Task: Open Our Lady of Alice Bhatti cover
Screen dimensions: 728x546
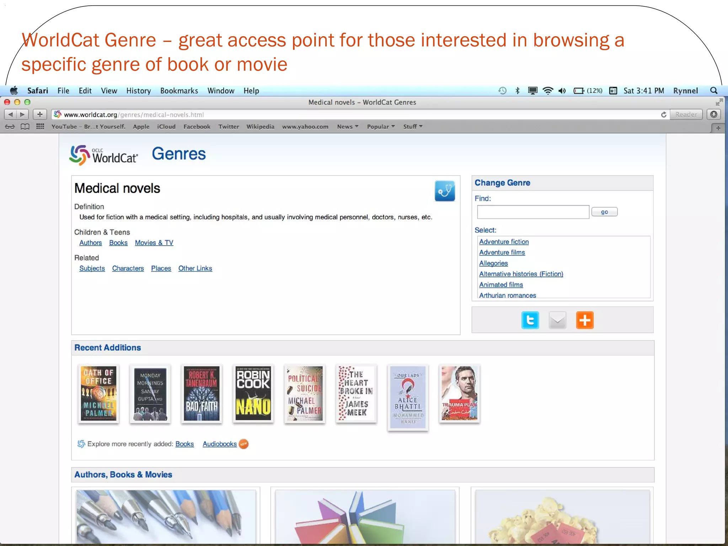Action: [408, 397]
